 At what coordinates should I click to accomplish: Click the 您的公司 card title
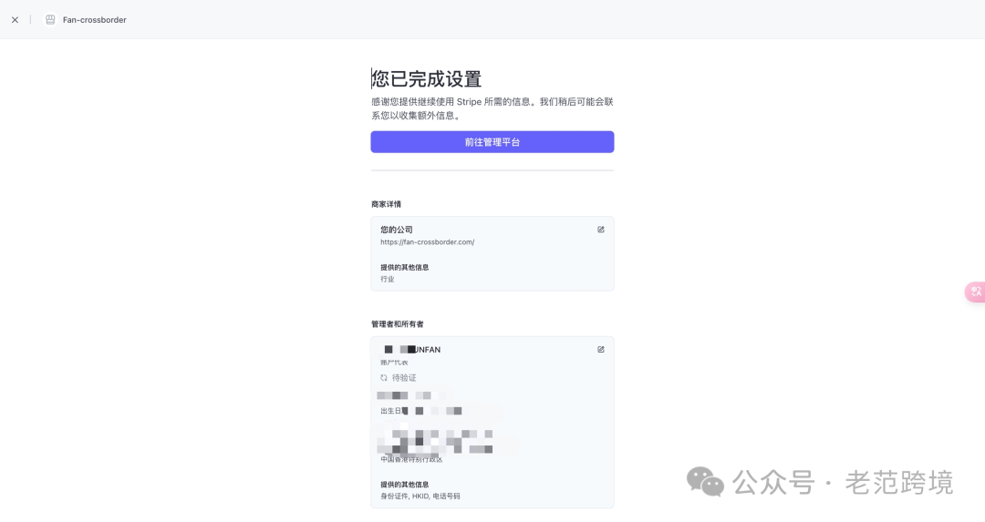(397, 230)
